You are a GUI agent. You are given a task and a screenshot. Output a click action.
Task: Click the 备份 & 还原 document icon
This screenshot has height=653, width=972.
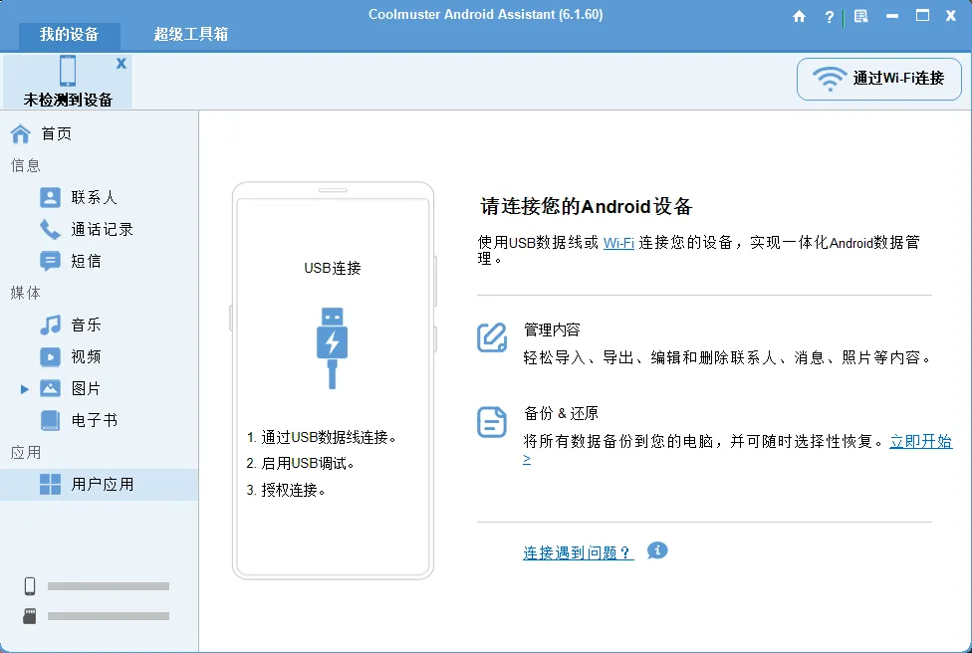click(x=492, y=422)
